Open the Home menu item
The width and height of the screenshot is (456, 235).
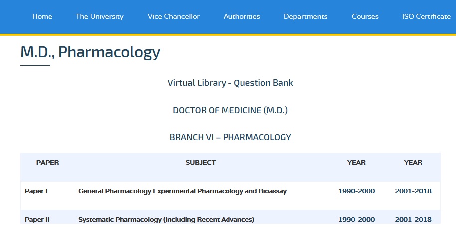click(42, 16)
